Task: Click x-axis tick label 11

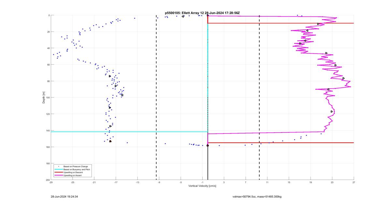Action: coord(267,182)
